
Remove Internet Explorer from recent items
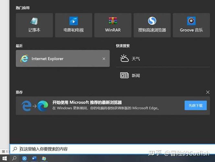coord(104,59)
